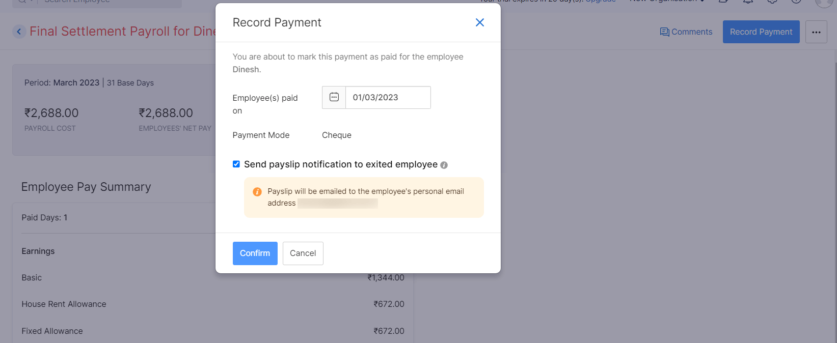Screen dimensions: 837x343
Task: Click the Earnings section heading
Action: click(38, 251)
